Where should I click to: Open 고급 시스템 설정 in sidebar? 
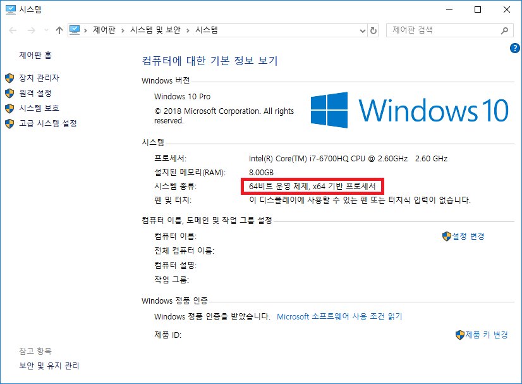click(48, 123)
